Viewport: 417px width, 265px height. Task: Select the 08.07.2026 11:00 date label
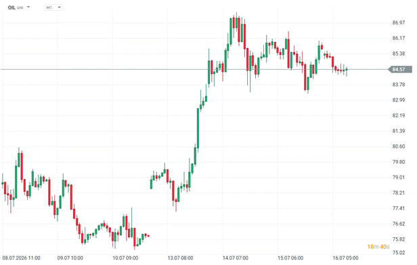pyautogui.click(x=21, y=258)
